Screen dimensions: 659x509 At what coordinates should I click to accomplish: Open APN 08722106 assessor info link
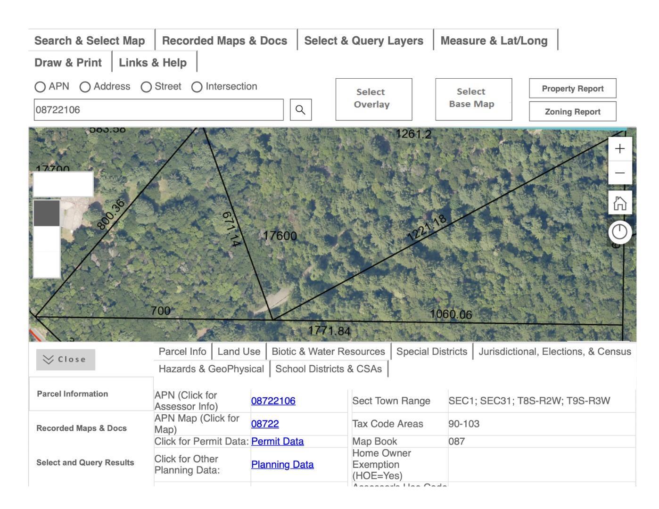click(273, 401)
